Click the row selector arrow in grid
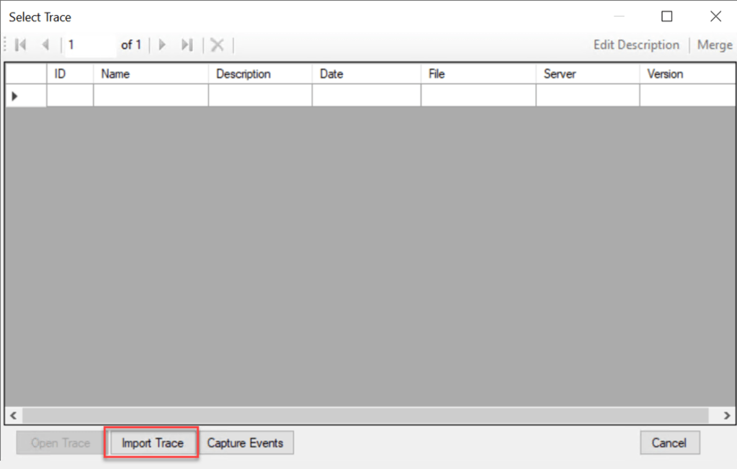The width and height of the screenshot is (737, 469). [15, 96]
